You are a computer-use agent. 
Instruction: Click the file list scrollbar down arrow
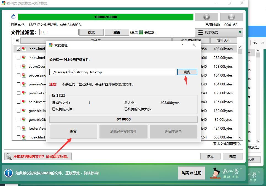pos(240,138)
